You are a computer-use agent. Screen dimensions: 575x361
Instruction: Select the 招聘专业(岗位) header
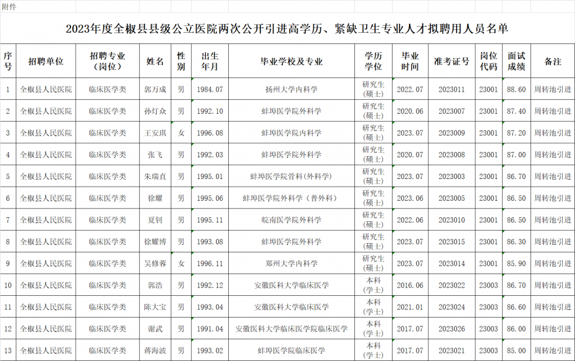[107, 61]
